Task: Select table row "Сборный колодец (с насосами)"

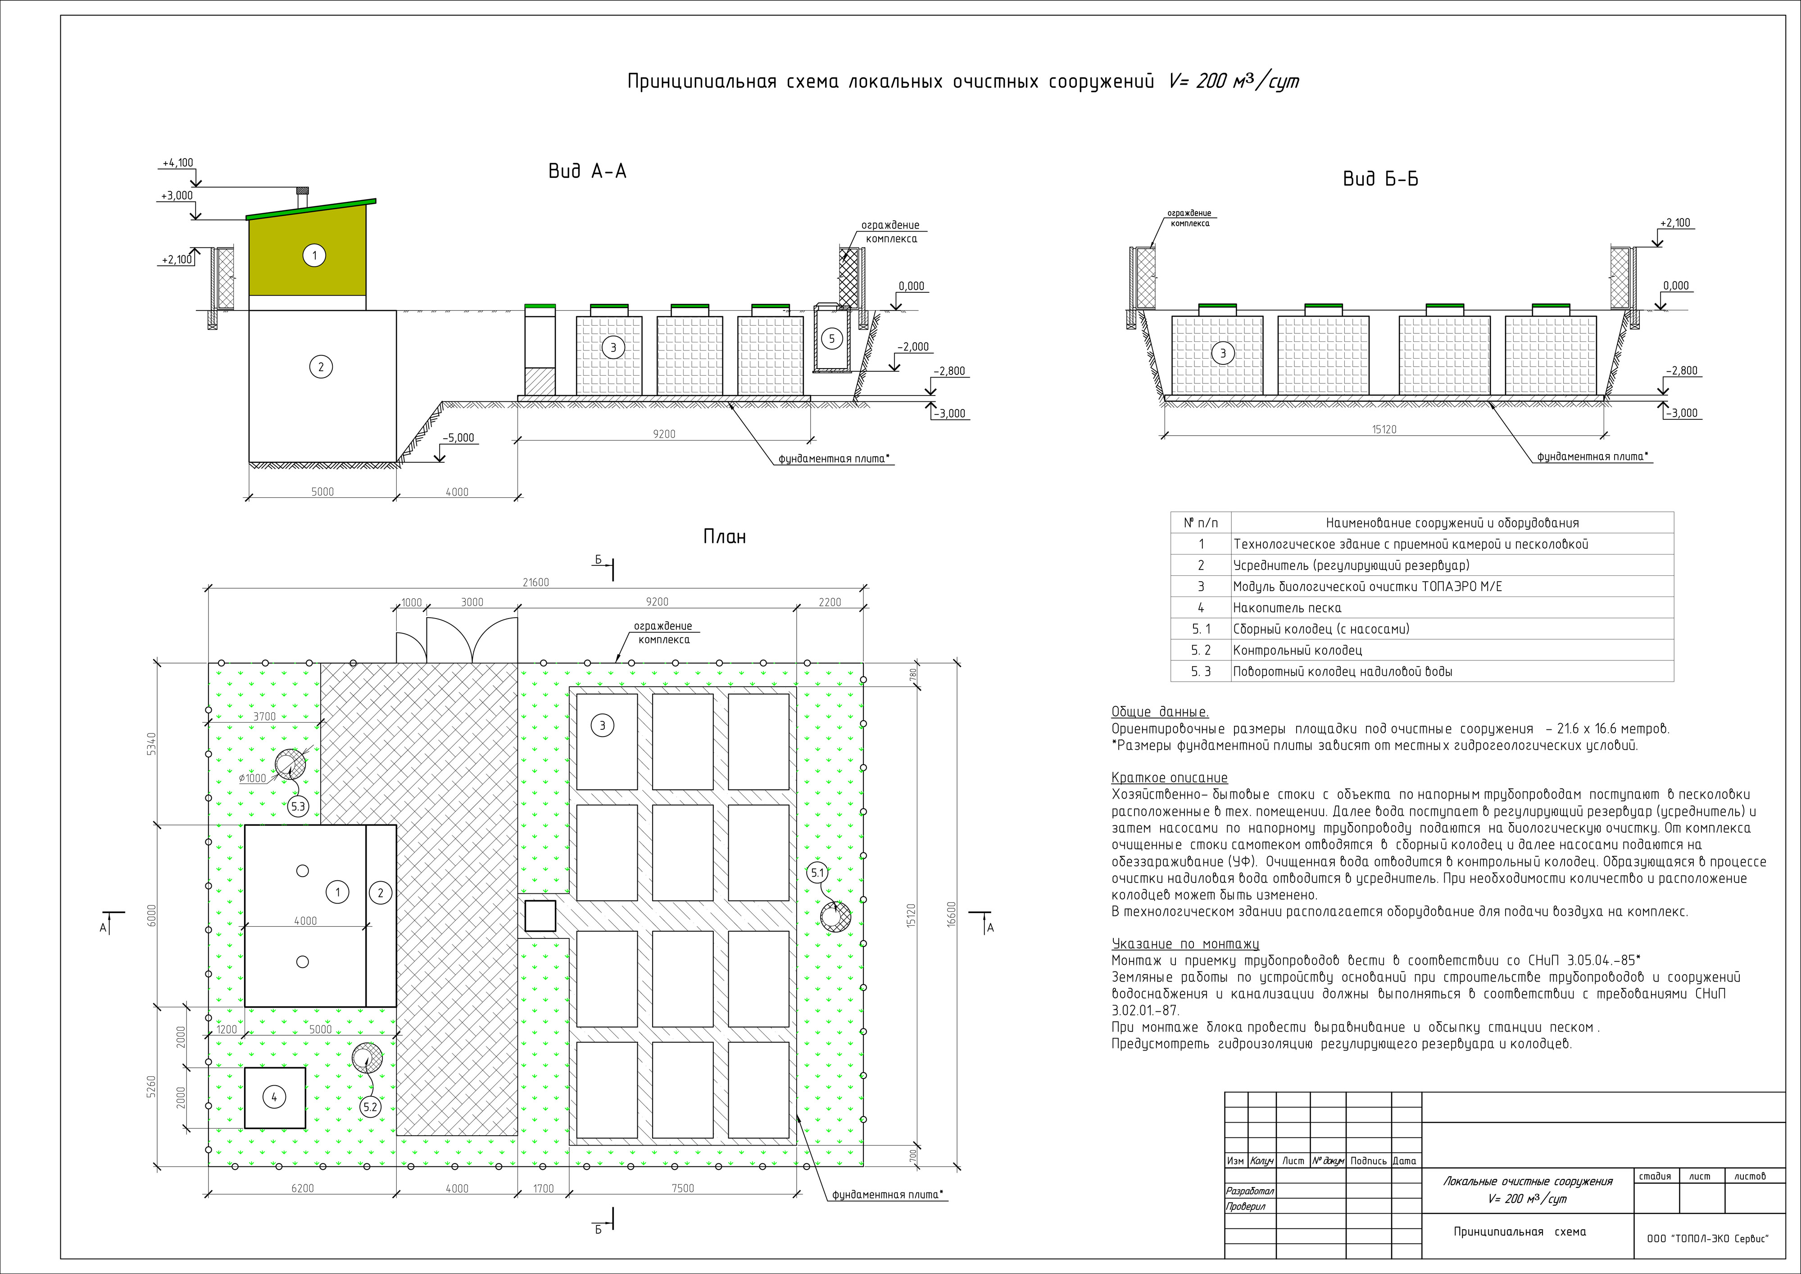Action: click(x=1422, y=629)
